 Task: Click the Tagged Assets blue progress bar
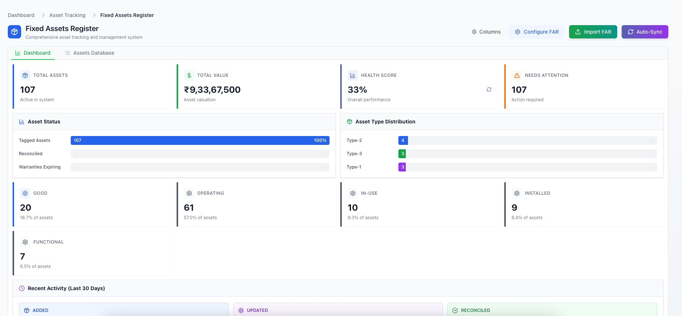(200, 140)
